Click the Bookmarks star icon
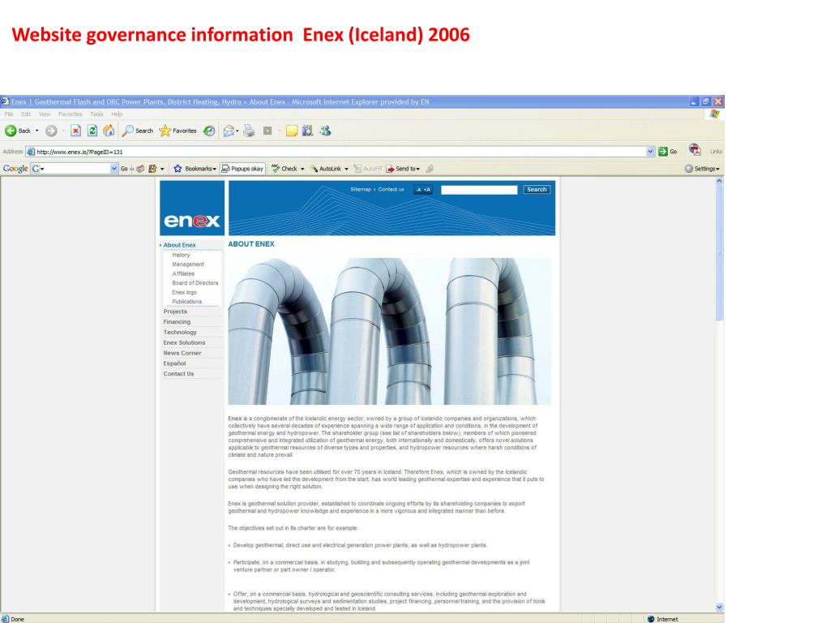830x623 pixels. point(178,169)
